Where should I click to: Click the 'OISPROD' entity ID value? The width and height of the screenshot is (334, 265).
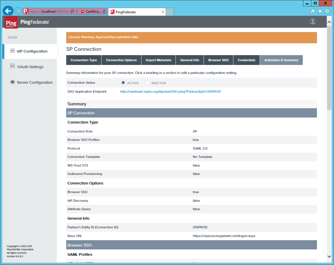pyautogui.click(x=200, y=227)
